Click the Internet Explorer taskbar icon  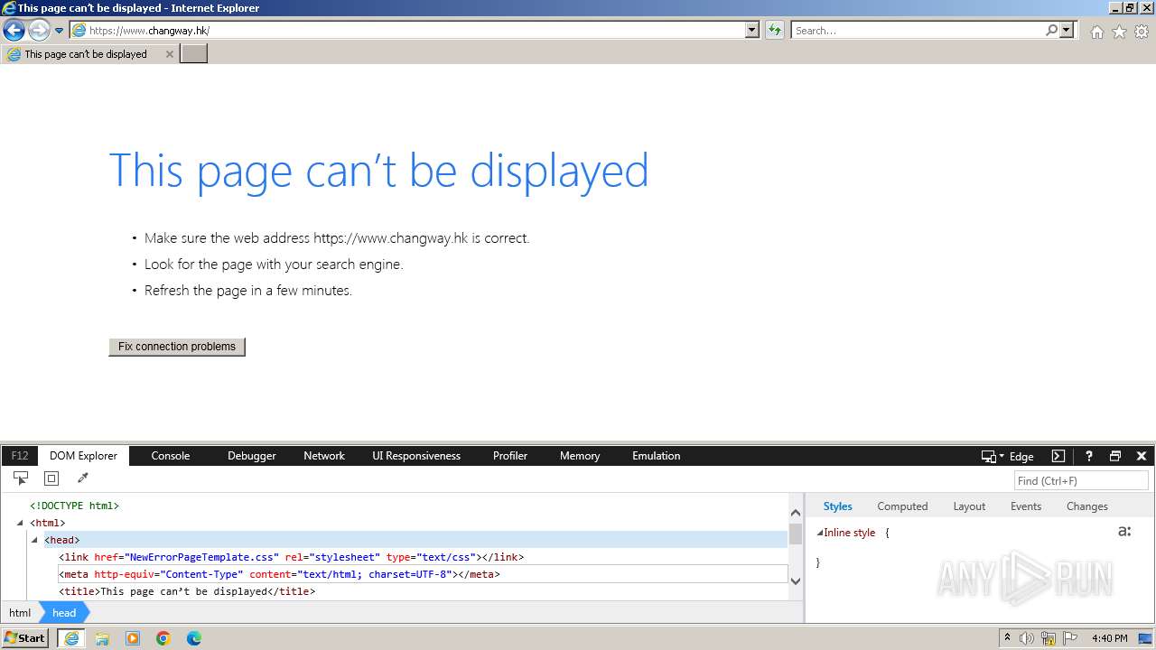[x=71, y=638]
